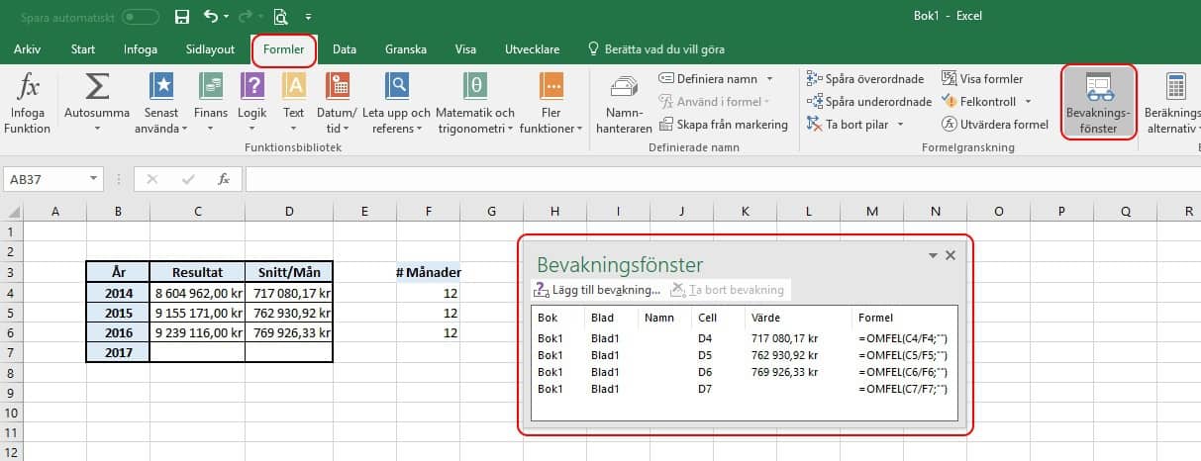
Task: Click Lägg till bevakning button
Action: tap(598, 290)
